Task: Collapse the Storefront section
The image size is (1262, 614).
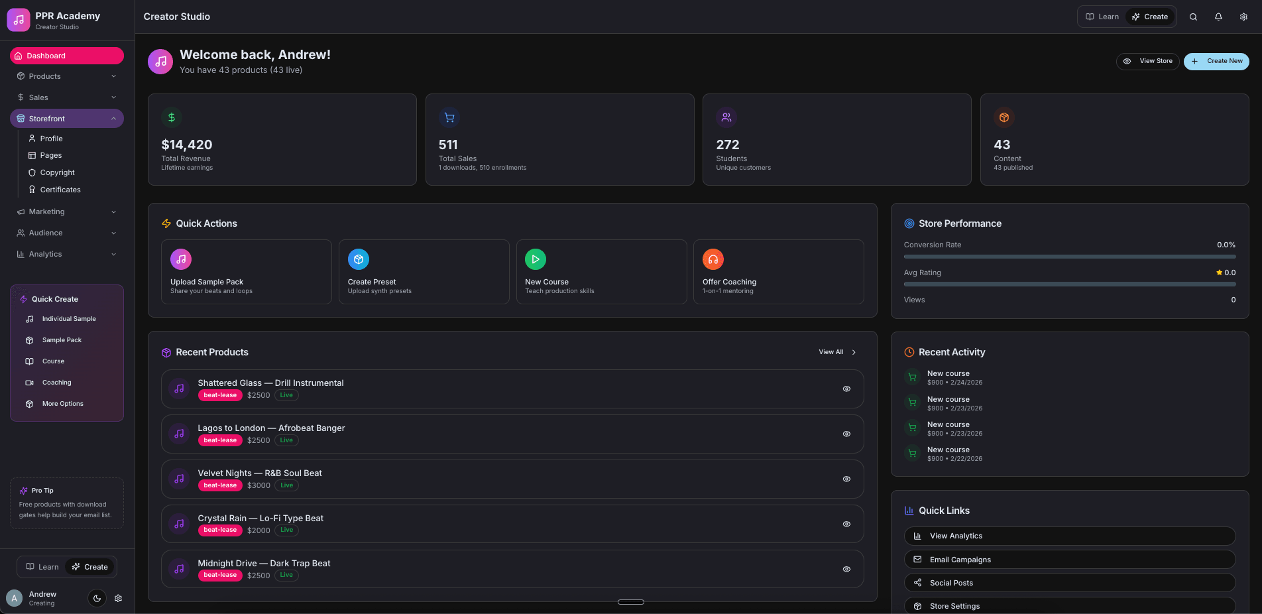Action: [66, 118]
